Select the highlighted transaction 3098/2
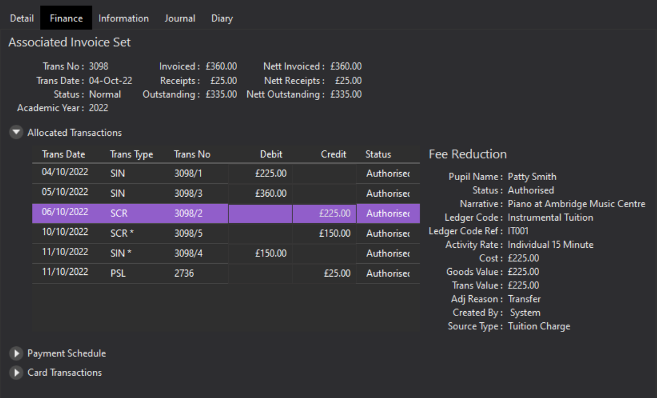The width and height of the screenshot is (657, 398). pos(226,213)
